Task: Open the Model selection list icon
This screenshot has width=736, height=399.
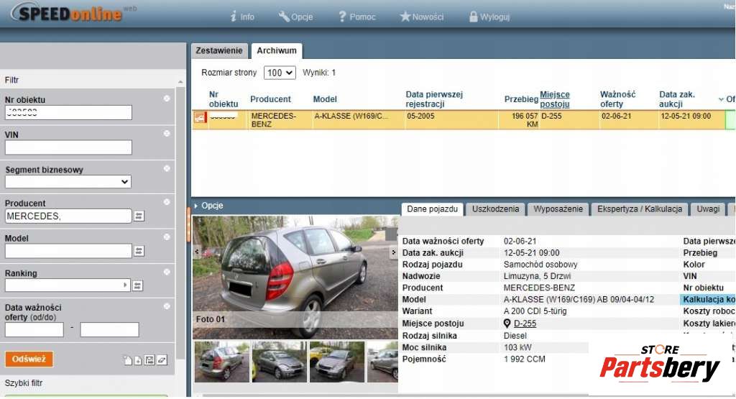Action: [x=139, y=251]
